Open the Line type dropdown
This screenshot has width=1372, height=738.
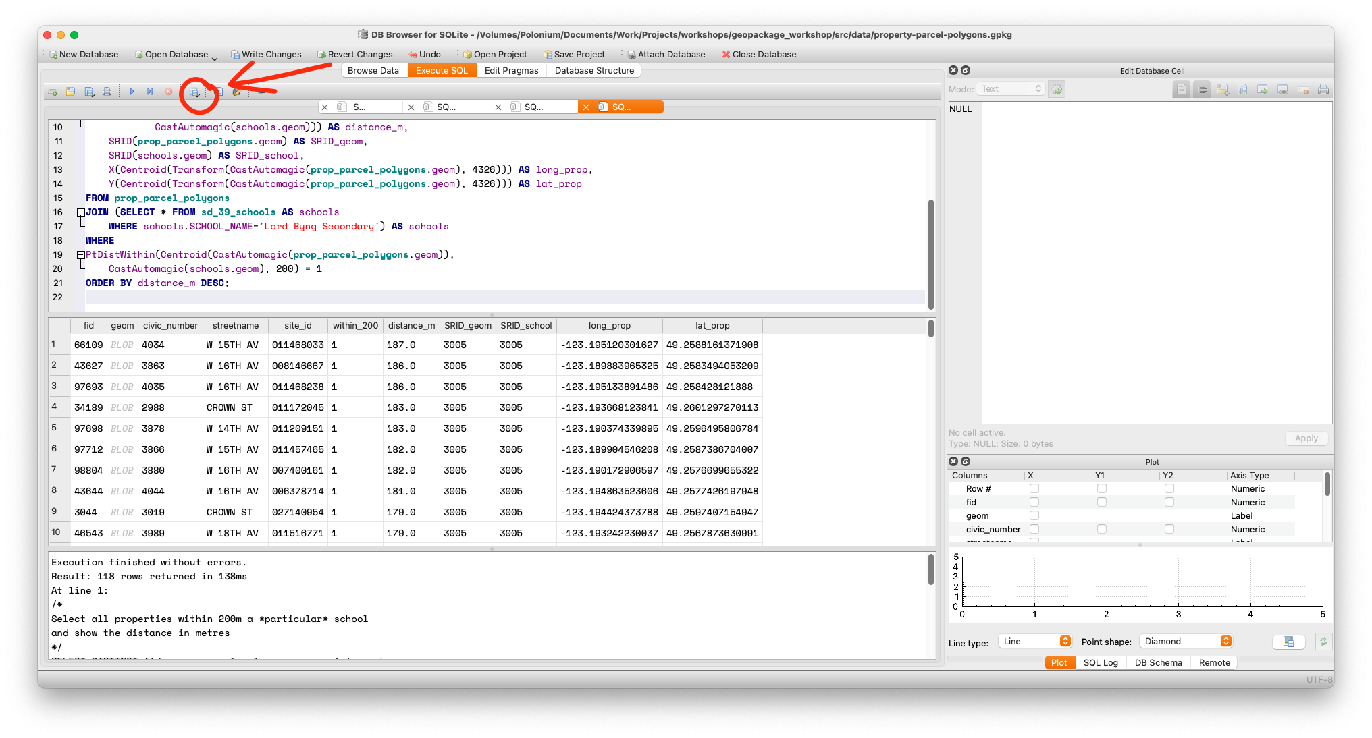point(1034,641)
